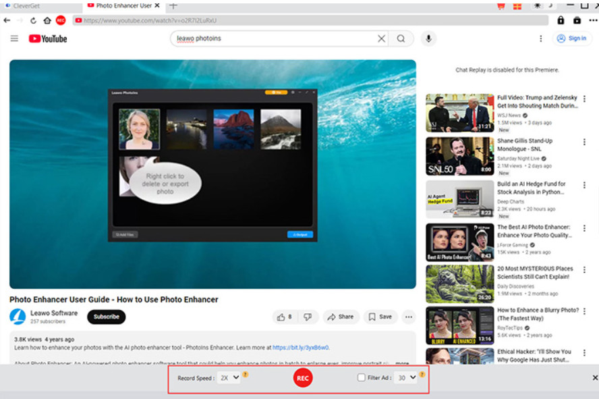The width and height of the screenshot is (599, 399).
Task: Open the 20 Most MYSTERIOUS Places thumbnail
Action: tap(460, 284)
